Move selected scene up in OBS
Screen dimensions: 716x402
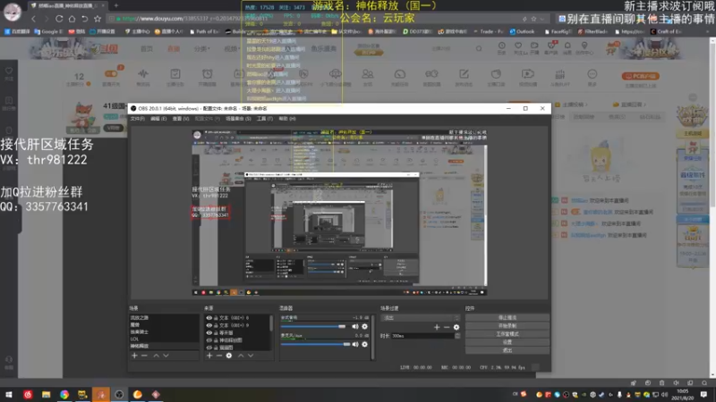[x=156, y=356]
